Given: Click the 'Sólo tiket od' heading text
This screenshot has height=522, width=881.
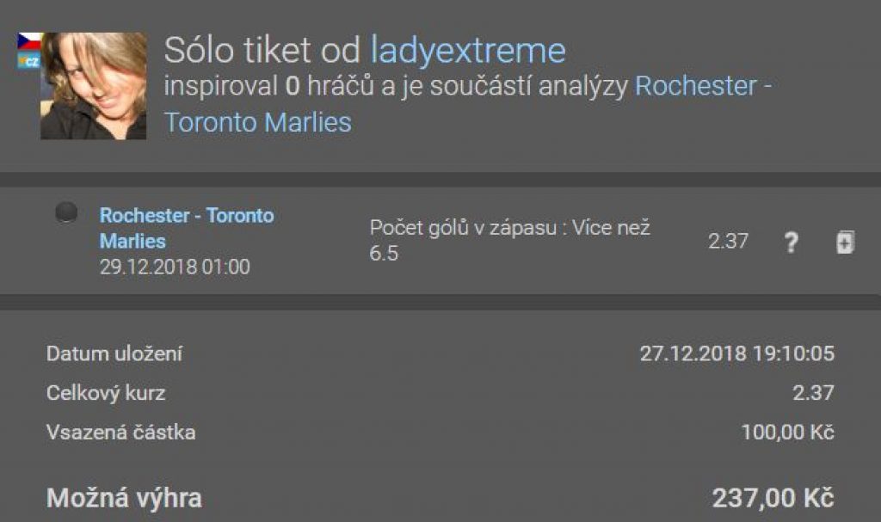Looking at the screenshot, I should [x=262, y=50].
